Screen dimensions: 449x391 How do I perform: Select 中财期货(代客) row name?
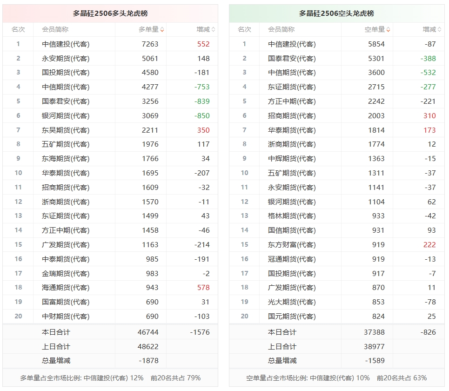click(x=66, y=316)
